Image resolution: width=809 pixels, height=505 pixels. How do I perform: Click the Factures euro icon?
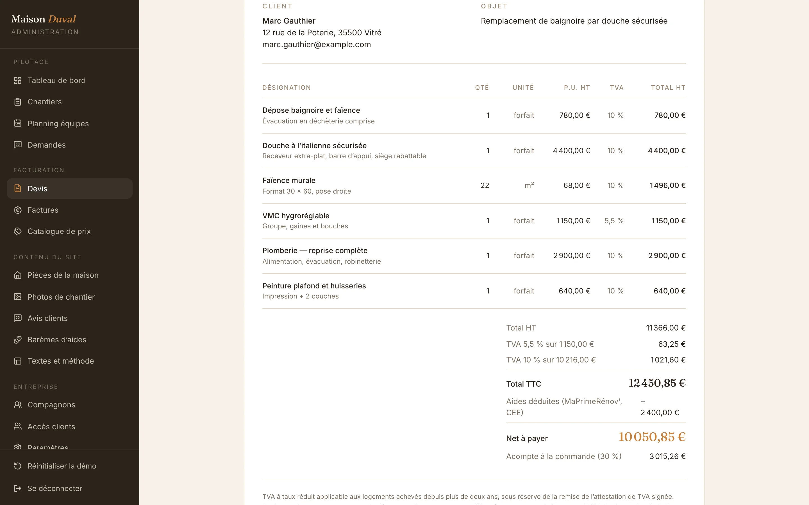point(18,210)
